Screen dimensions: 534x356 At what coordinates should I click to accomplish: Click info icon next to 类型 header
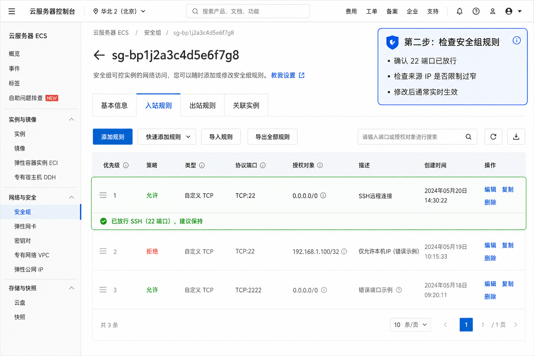(x=202, y=165)
